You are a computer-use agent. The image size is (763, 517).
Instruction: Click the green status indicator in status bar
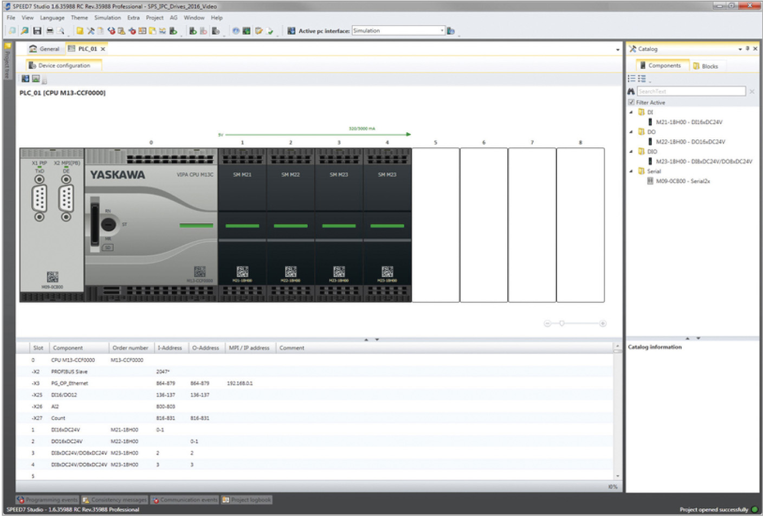[754, 509]
